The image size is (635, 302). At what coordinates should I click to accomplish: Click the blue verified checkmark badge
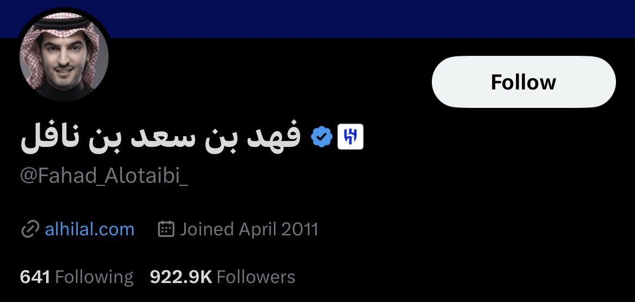point(322,137)
